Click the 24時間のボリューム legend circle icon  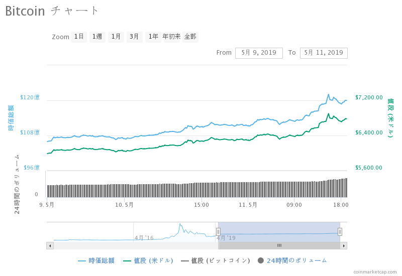coord(261,260)
